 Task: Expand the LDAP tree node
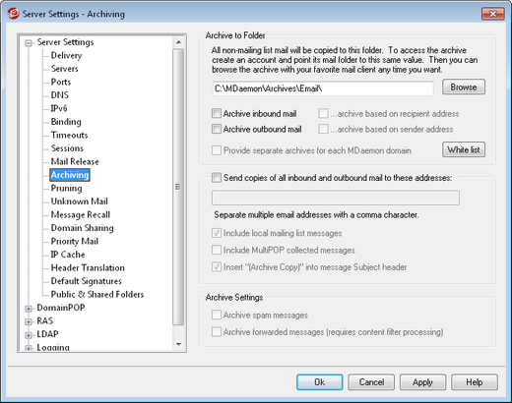29,335
